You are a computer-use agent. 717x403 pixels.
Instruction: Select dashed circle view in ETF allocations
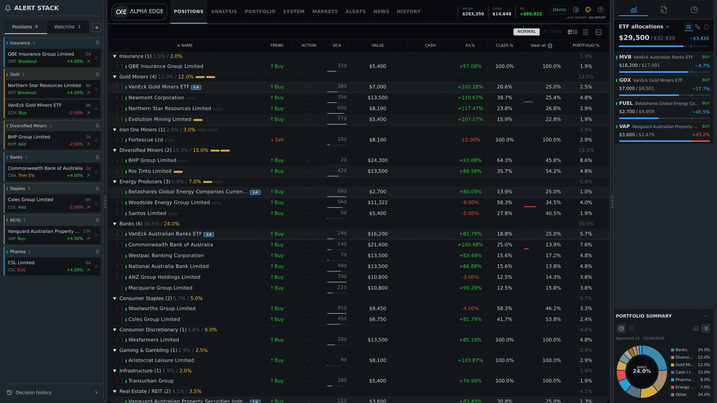point(707,27)
